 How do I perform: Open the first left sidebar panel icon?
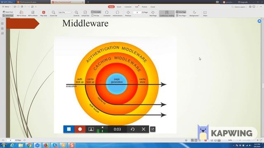point(2,24)
